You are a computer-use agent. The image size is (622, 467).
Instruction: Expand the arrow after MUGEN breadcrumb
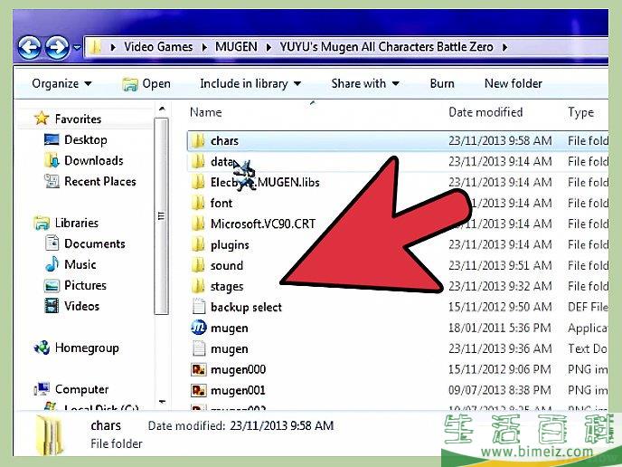[x=269, y=48]
